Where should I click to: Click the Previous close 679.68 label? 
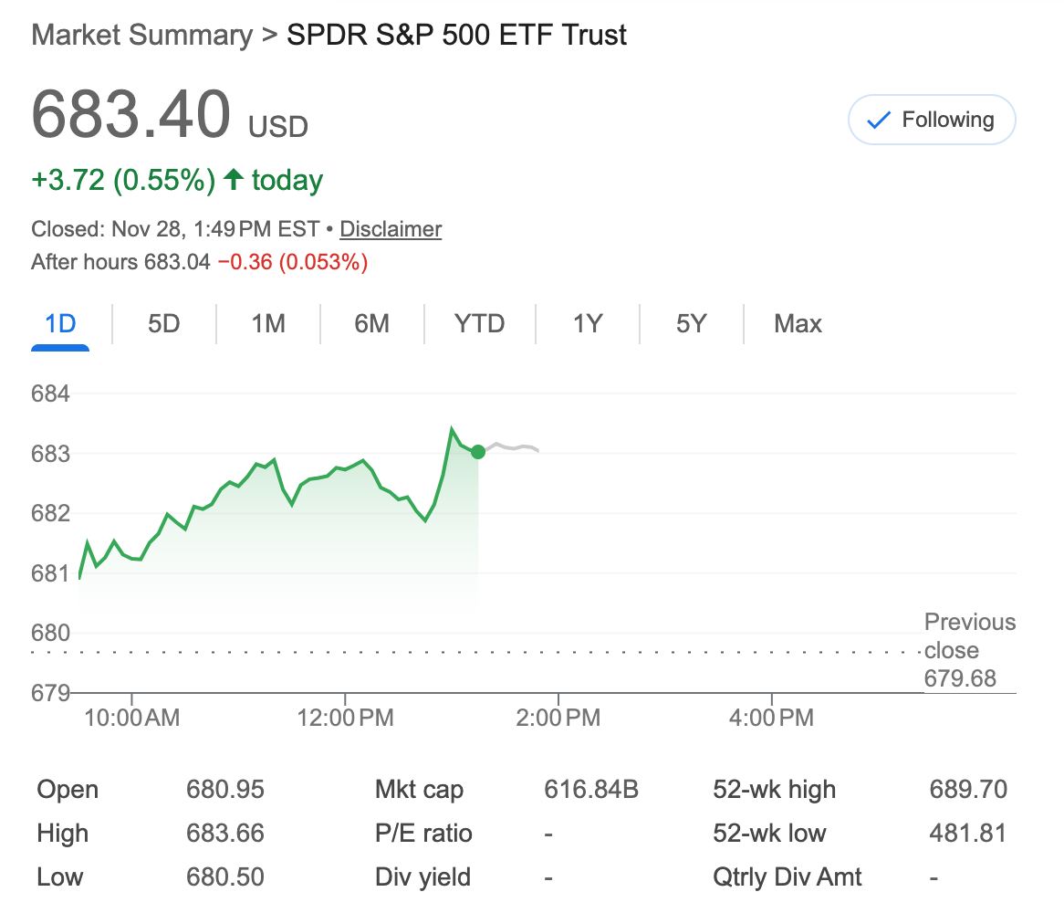point(969,650)
